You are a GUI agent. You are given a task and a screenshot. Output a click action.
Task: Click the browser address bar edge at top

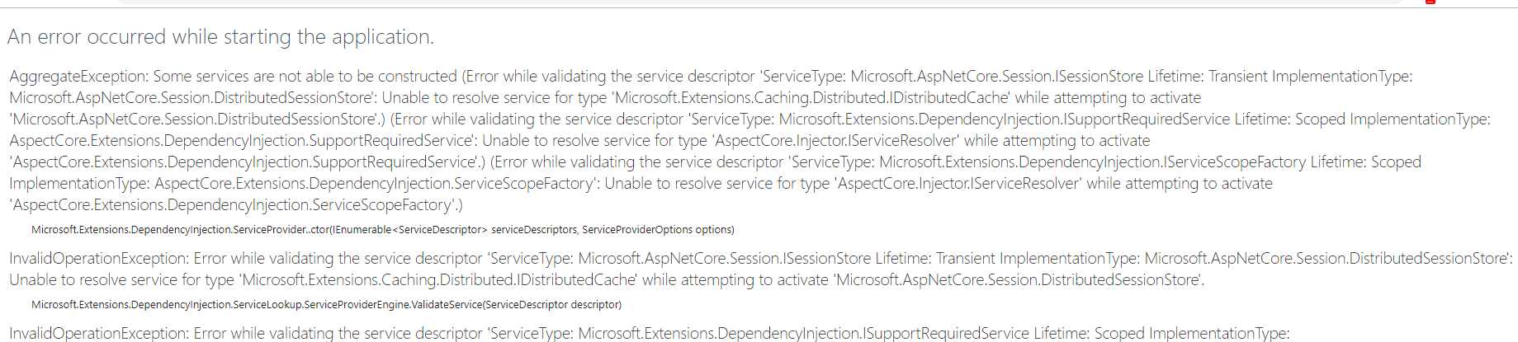click(x=759, y=2)
